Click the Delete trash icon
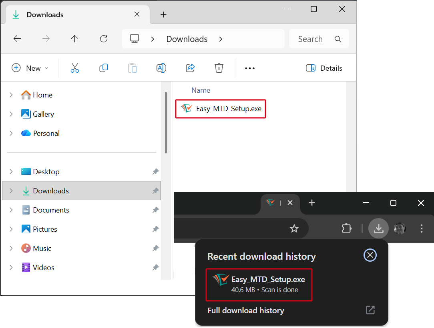The image size is (434, 328). pyautogui.click(x=219, y=68)
